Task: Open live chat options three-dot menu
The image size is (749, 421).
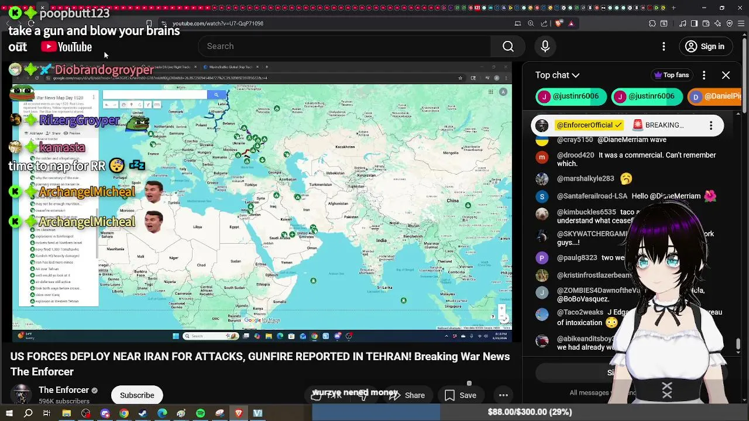Action: pos(704,75)
